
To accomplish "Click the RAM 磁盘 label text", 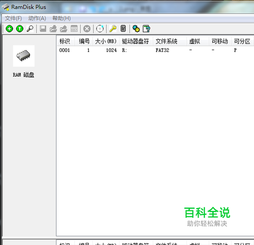I will (x=24, y=75).
